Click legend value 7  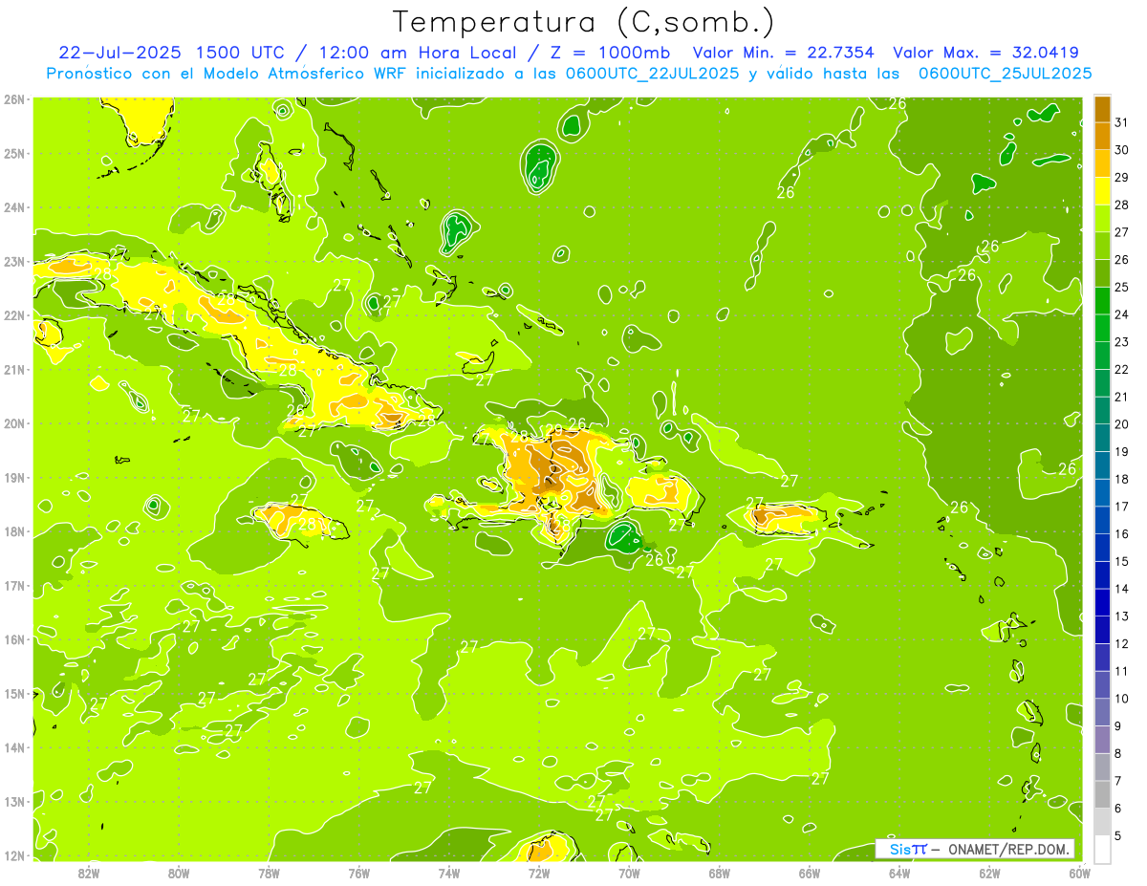tap(1119, 781)
